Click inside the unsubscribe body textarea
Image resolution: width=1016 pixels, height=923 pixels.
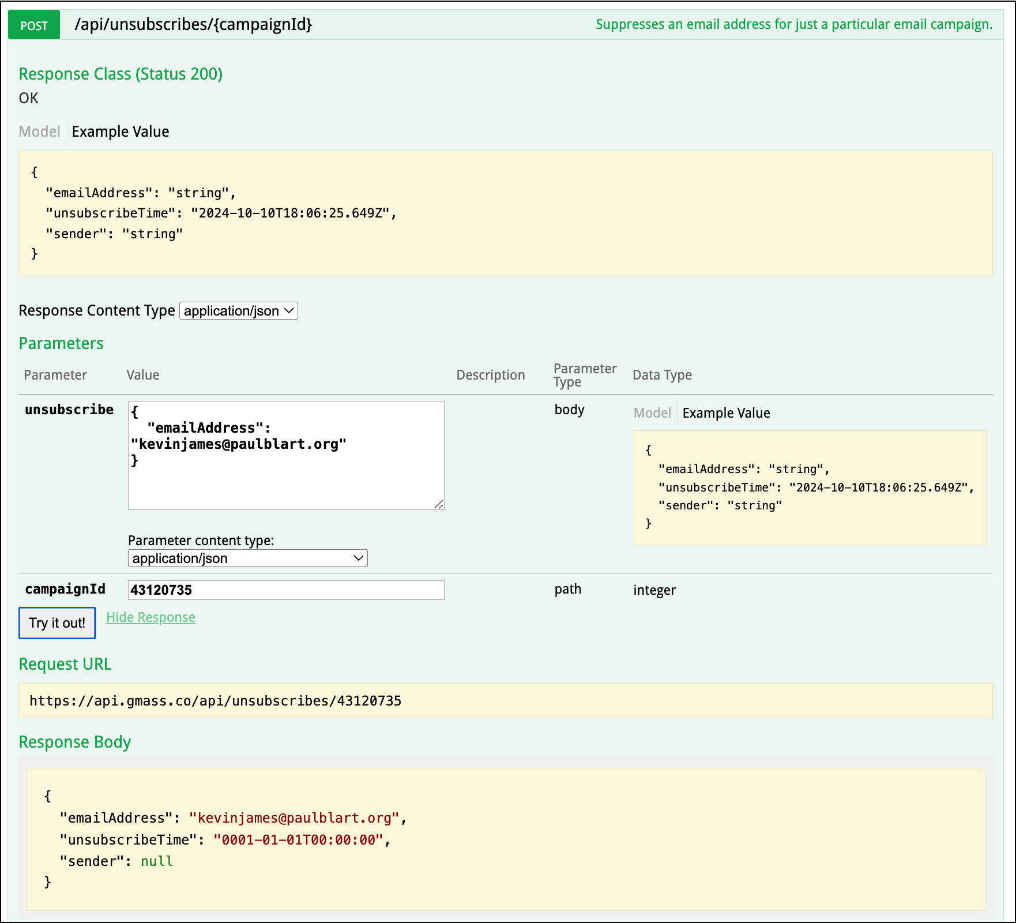point(286,455)
